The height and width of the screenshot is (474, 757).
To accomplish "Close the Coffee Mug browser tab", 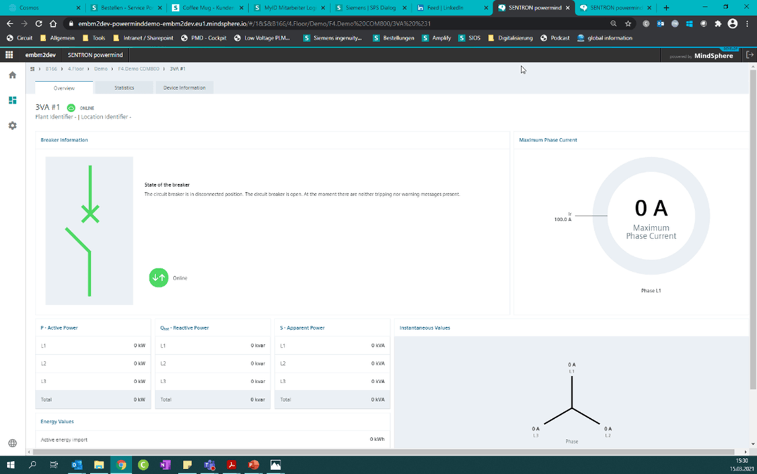I will pos(242,7).
